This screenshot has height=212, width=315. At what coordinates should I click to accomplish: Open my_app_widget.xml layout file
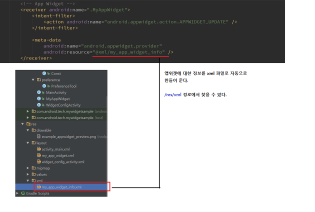pos(57,155)
